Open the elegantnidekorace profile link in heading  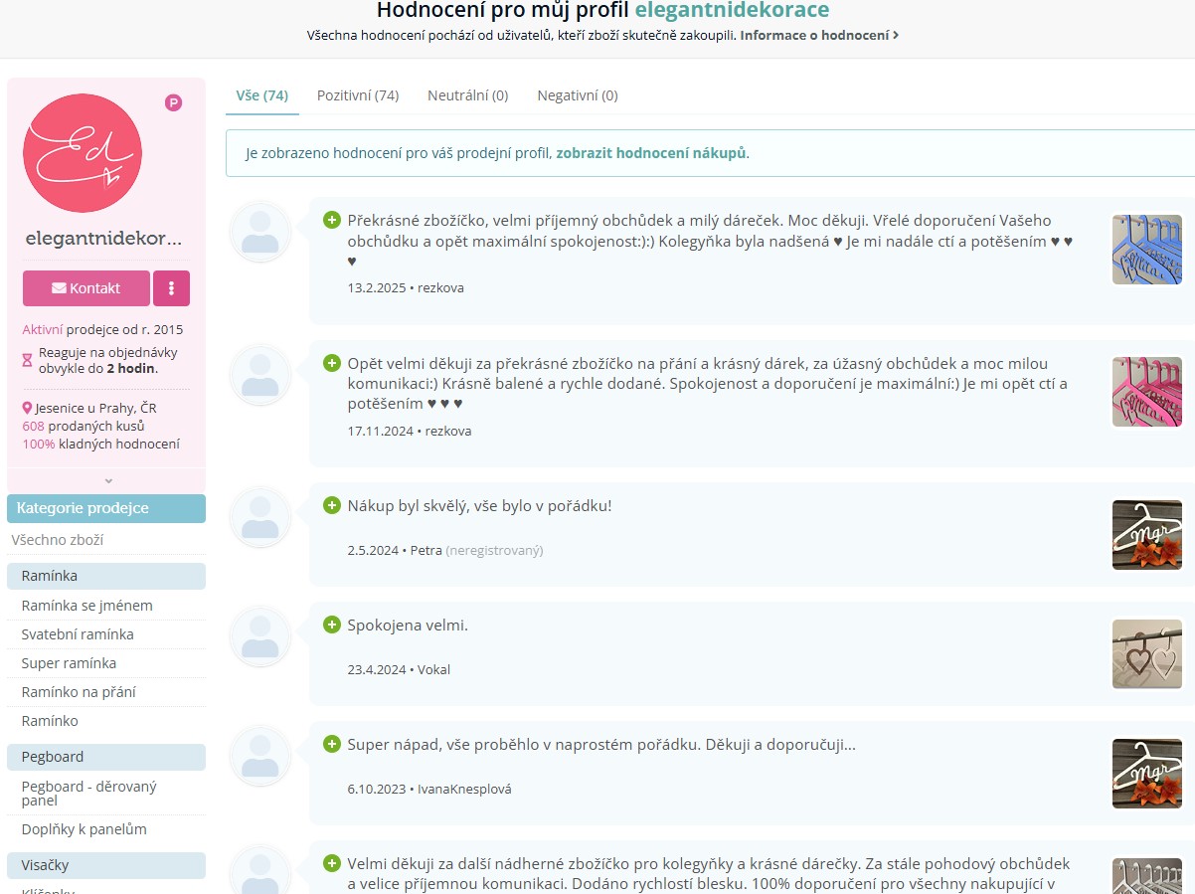coord(732,11)
